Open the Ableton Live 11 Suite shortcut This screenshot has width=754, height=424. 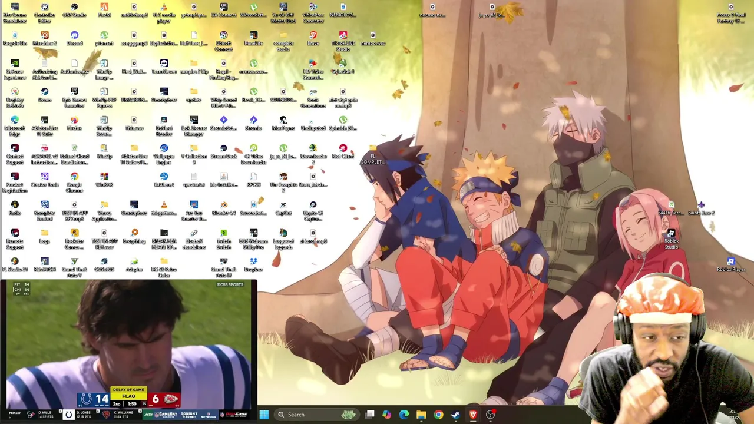pyautogui.click(x=45, y=127)
